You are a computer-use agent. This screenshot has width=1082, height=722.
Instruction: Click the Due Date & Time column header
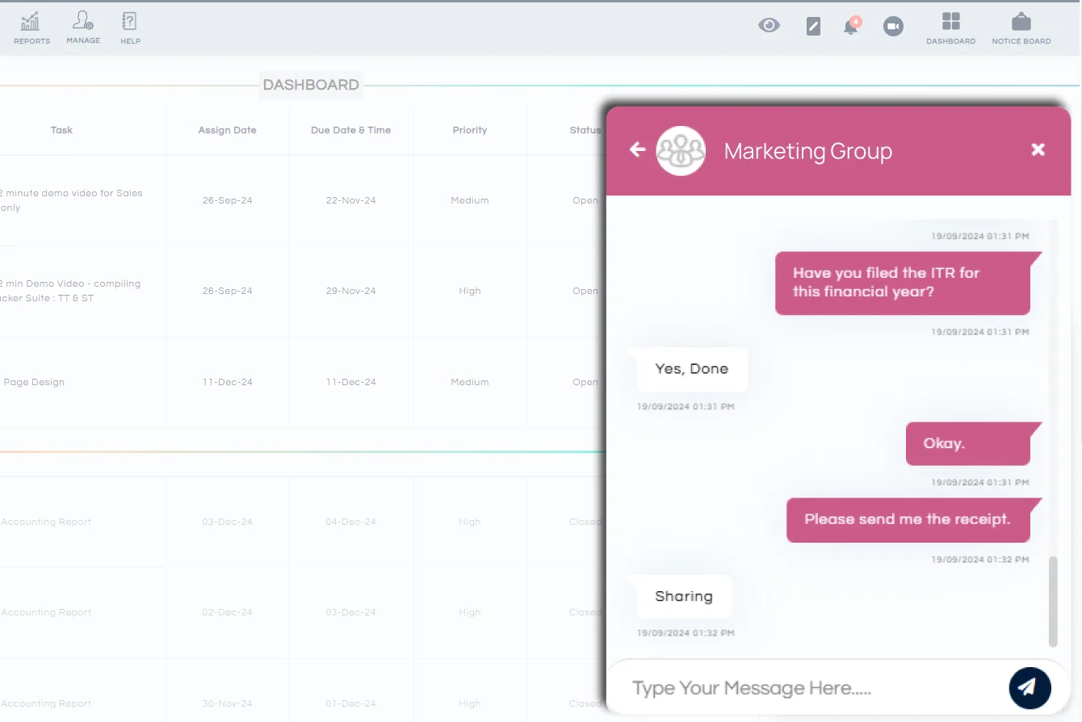coord(350,130)
